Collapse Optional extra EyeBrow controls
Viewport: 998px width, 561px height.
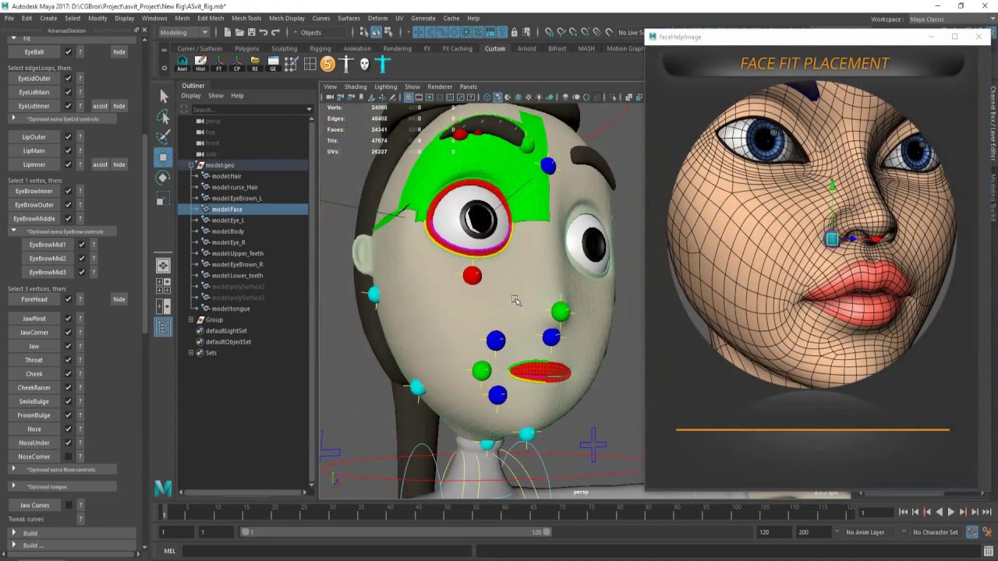(13, 231)
